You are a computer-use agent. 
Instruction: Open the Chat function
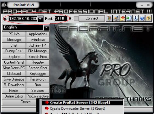(14, 45)
